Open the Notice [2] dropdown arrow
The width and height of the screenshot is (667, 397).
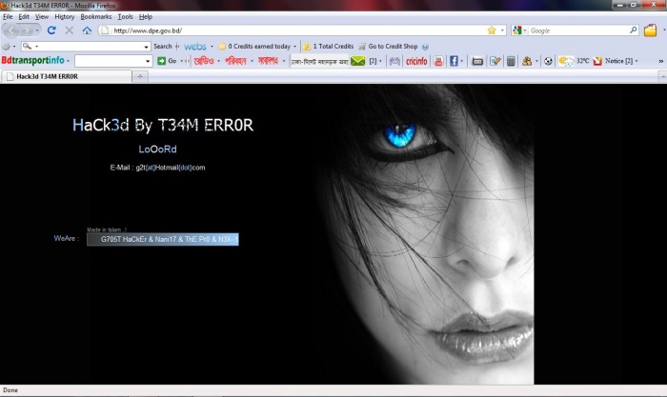(637, 61)
